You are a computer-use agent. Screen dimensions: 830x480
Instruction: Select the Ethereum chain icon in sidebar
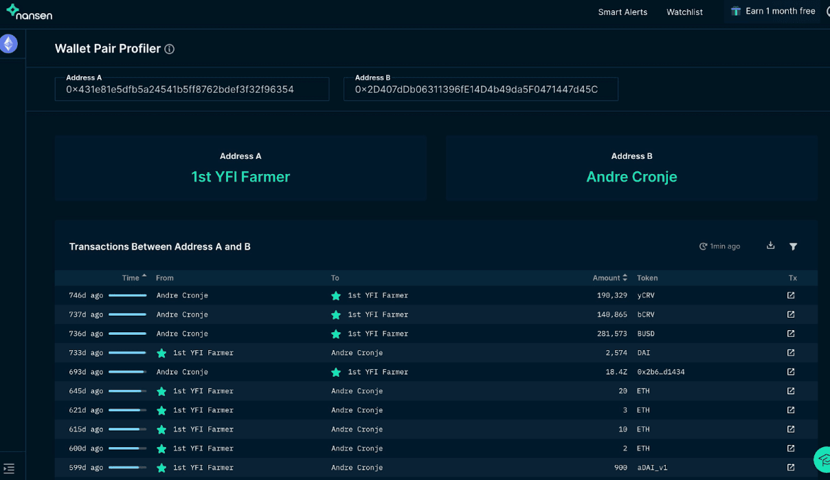(x=8, y=44)
